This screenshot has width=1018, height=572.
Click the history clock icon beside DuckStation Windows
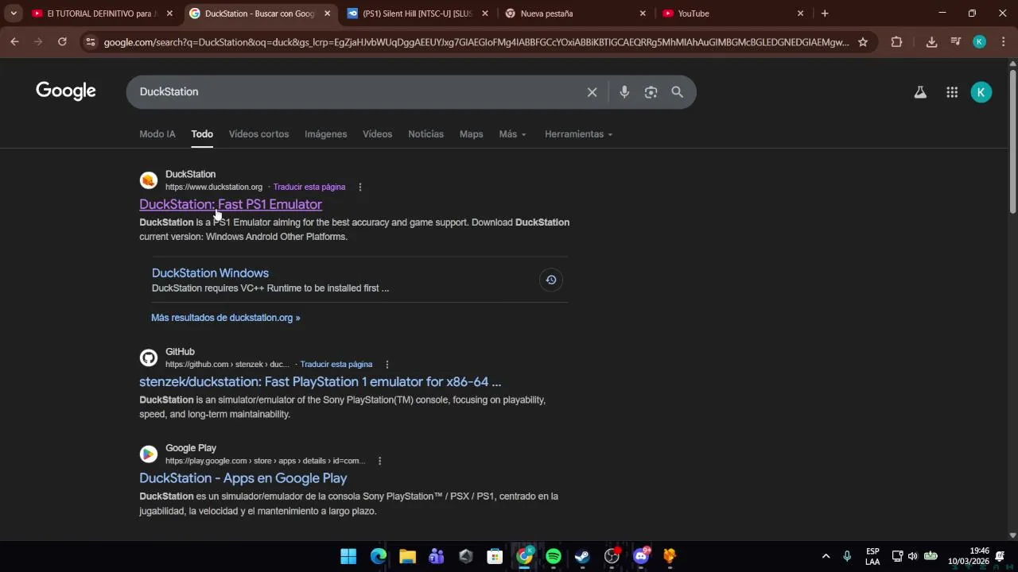pos(550,280)
